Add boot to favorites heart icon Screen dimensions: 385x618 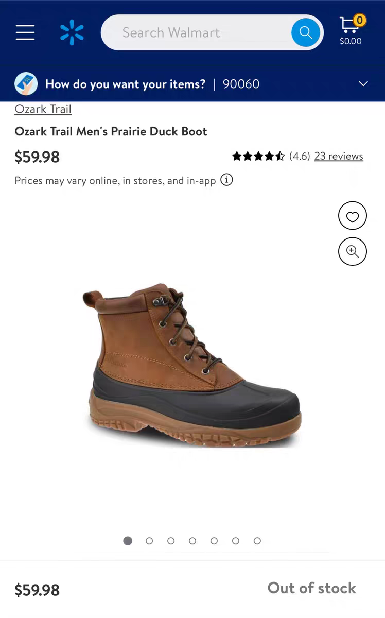[353, 216]
